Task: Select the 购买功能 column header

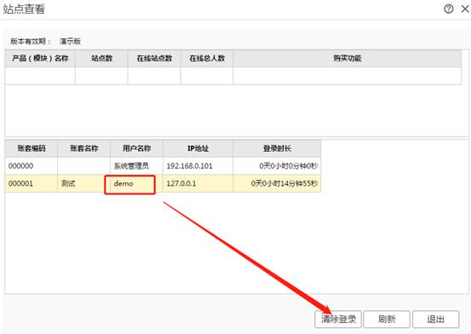Action: [348, 58]
